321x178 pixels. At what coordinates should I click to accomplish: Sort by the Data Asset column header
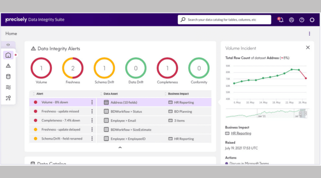pyautogui.click(x=111, y=94)
